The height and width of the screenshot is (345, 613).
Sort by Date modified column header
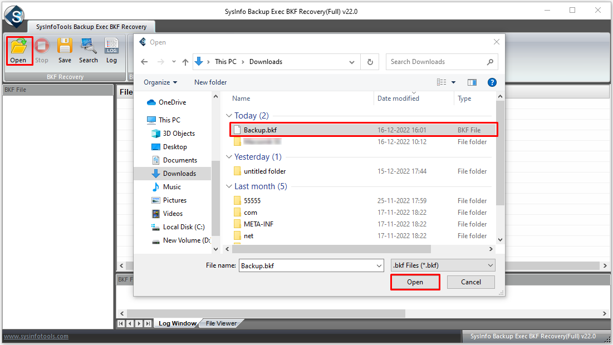click(x=398, y=98)
